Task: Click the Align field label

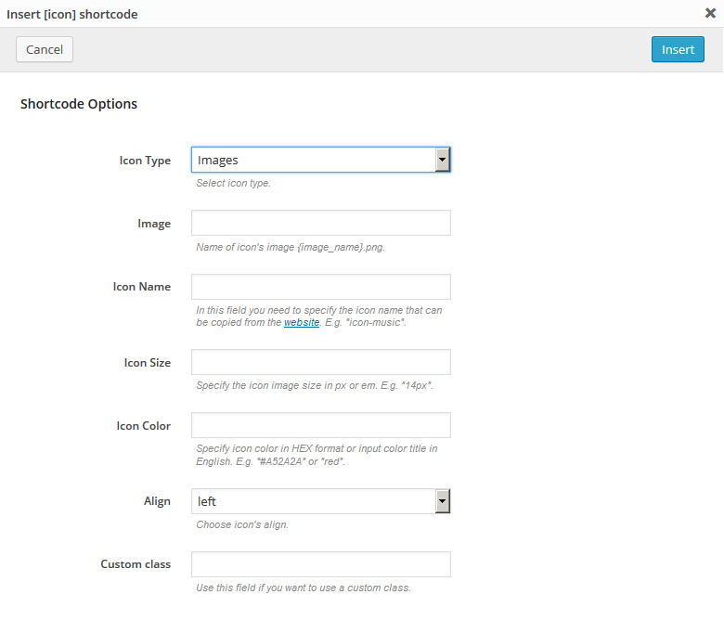Action: (157, 501)
